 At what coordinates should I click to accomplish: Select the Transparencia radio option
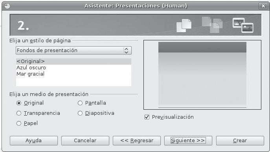(19, 113)
